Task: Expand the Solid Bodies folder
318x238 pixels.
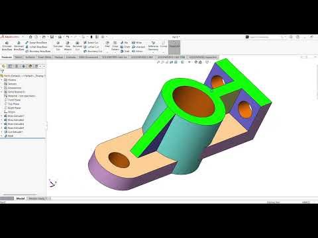Action: pos(2,92)
